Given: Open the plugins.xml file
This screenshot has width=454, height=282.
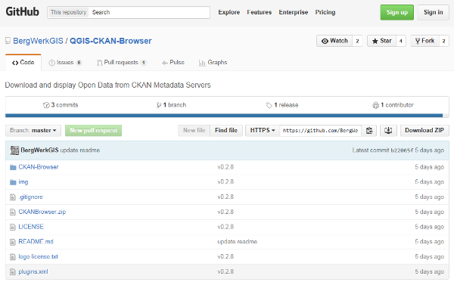Looking at the screenshot, I should pos(33,272).
